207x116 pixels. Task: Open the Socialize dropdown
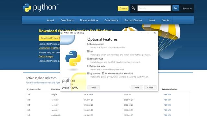[x=187, y=9]
